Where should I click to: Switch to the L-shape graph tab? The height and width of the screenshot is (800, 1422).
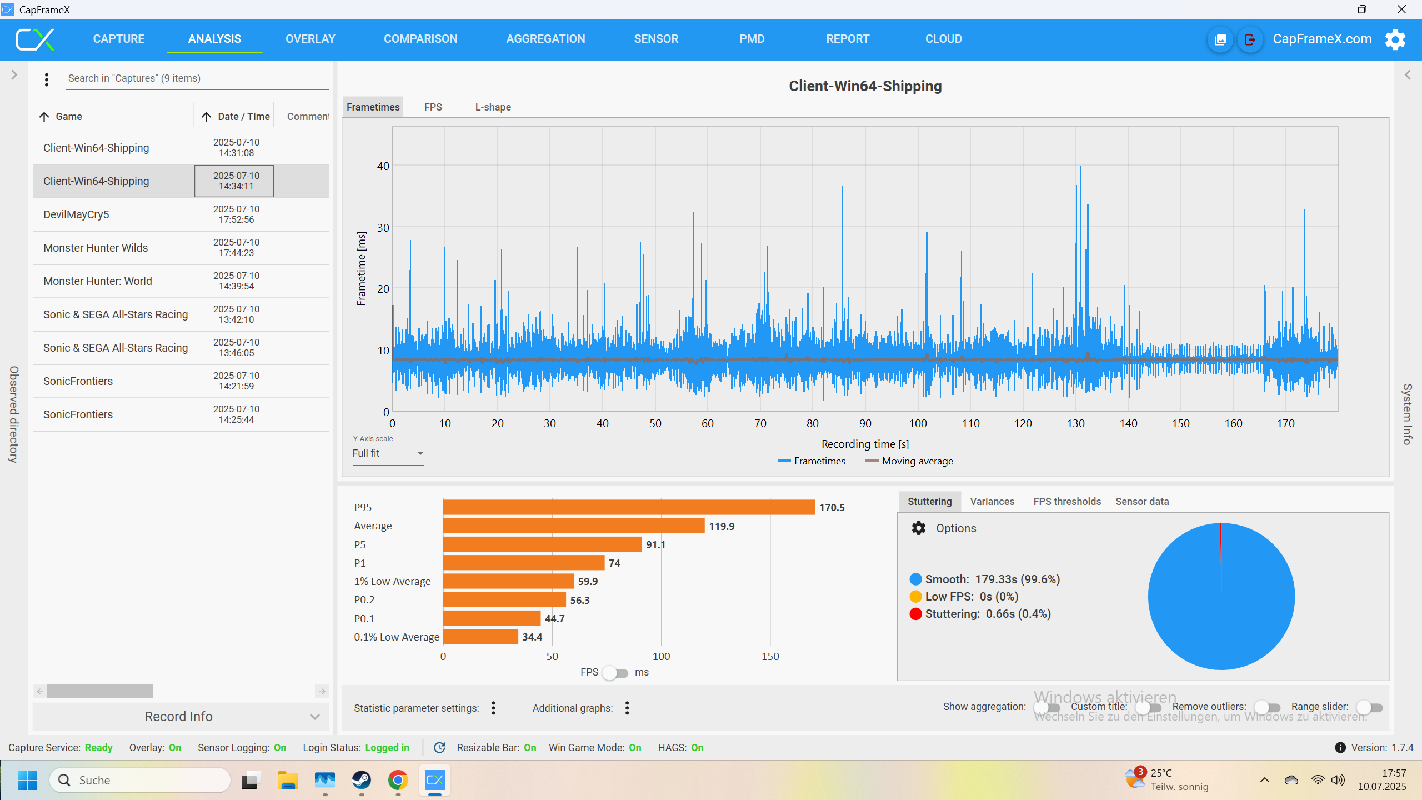click(493, 107)
